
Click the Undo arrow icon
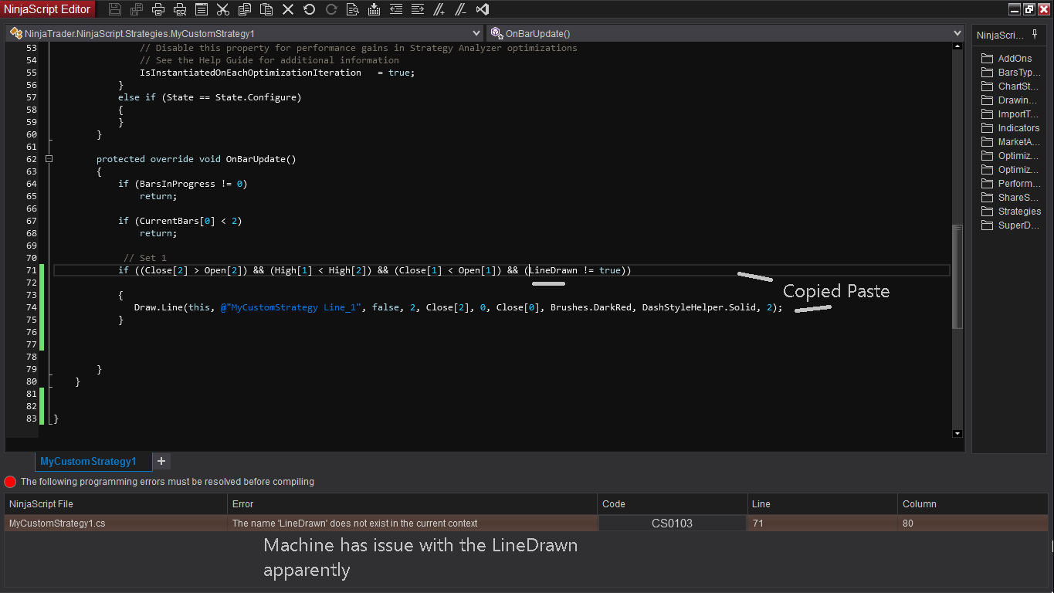310,9
